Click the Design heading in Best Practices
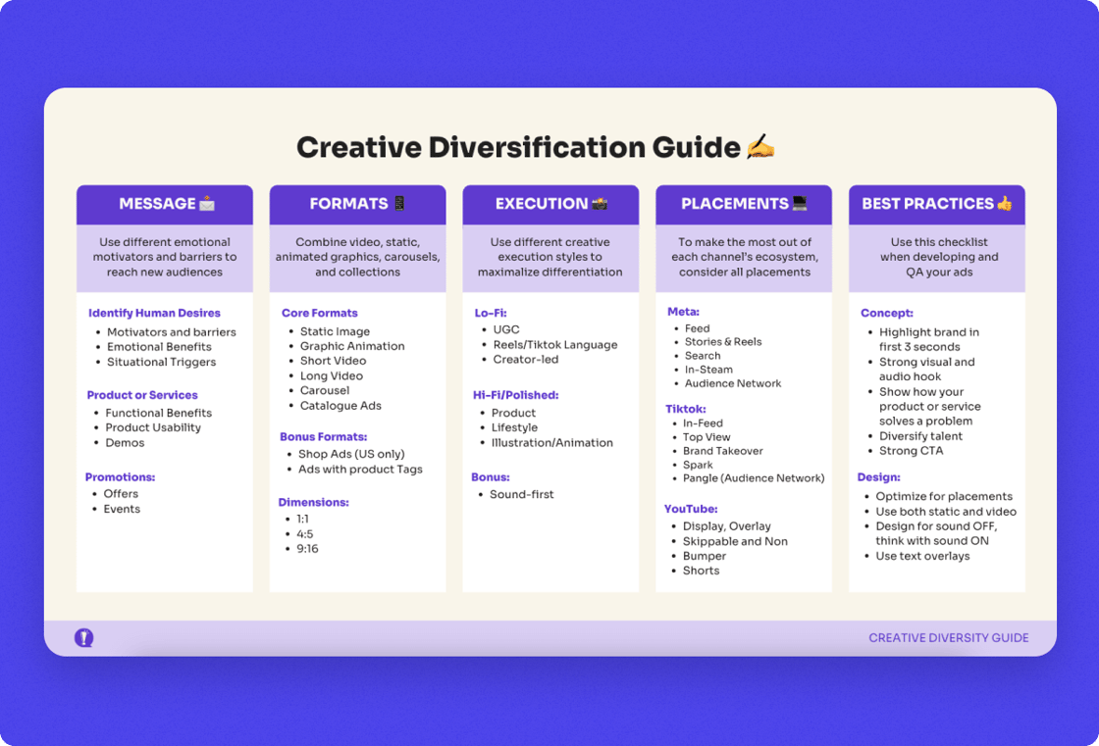Screen dimensions: 1099x746 [x=879, y=477]
